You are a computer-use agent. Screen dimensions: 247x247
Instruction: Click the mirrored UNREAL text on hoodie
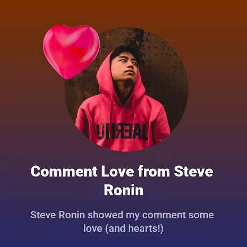point(122,131)
